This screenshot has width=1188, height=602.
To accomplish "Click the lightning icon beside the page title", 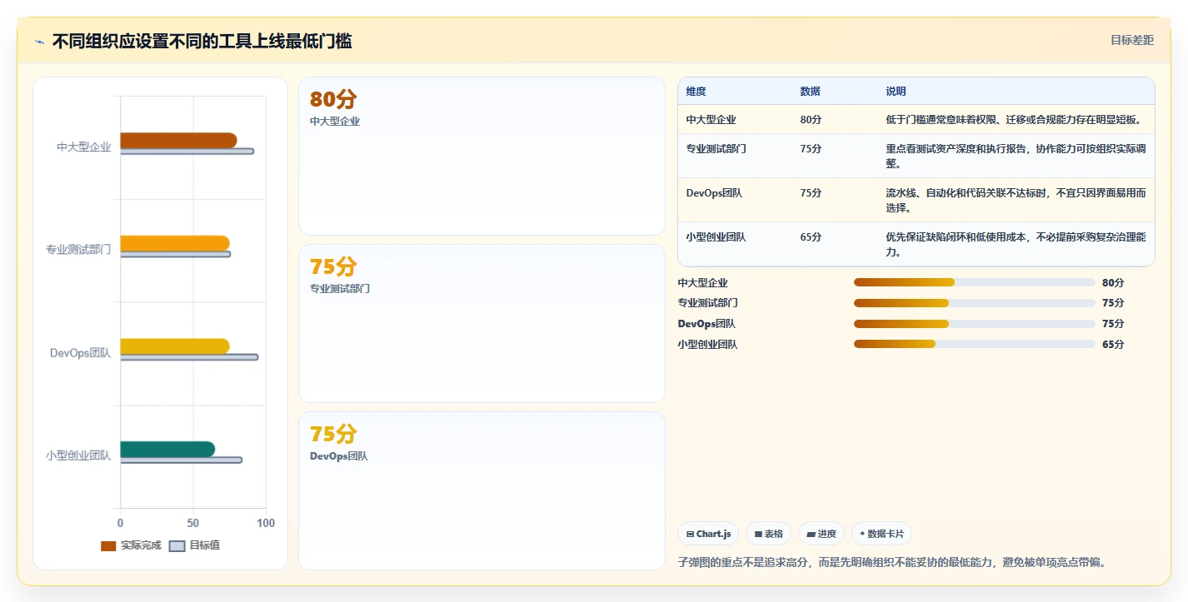I will click(x=40, y=42).
